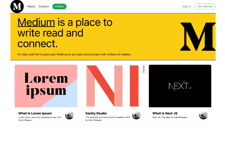The height and width of the screenshot is (141, 225).
Task: Click author avatar on Lorem Ipsum card
Action: click(x=69, y=115)
